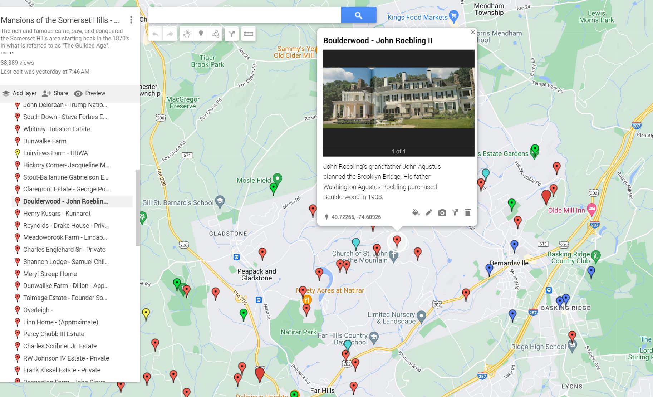Open the map options three-dot menu
Image resolution: width=653 pixels, height=397 pixels.
tap(132, 20)
